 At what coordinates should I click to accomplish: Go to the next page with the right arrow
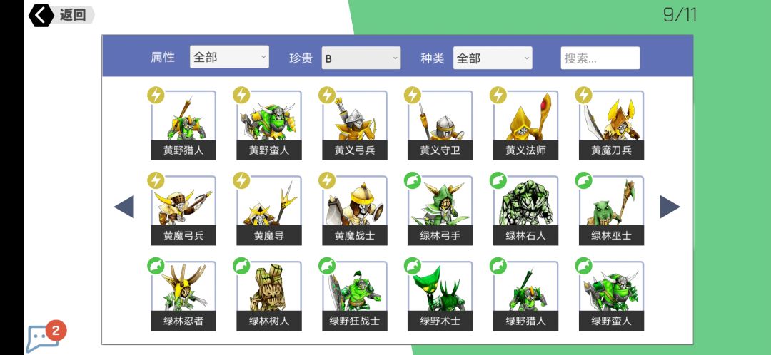pyautogui.click(x=670, y=207)
